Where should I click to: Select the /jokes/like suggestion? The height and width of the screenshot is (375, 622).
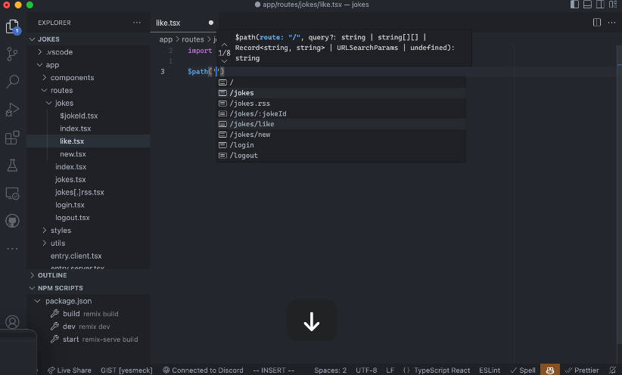[x=252, y=124]
